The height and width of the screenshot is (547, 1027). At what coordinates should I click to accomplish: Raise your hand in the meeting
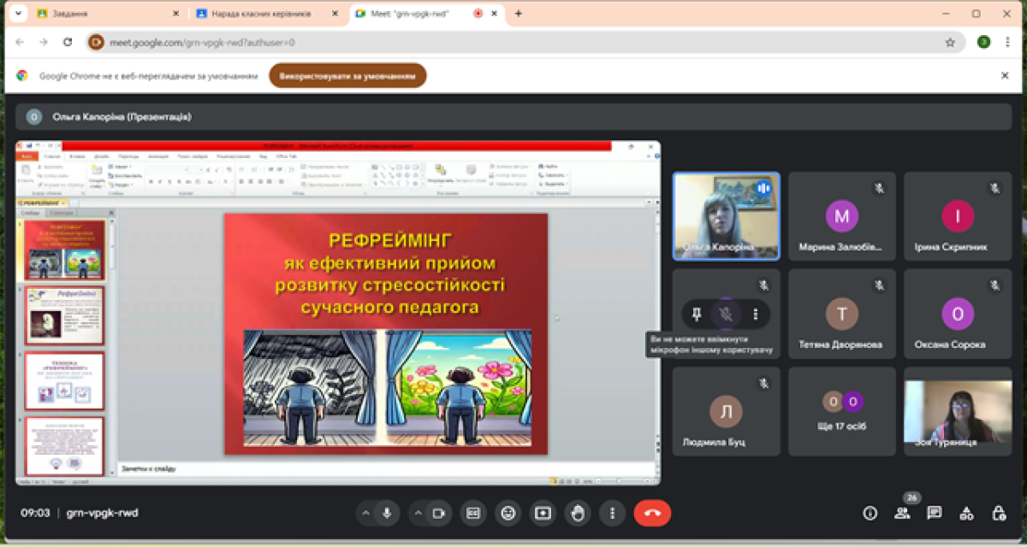(578, 513)
